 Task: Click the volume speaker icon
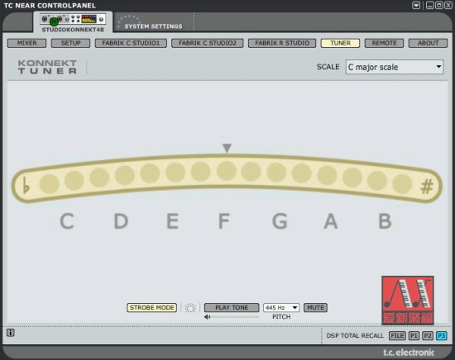tap(207, 317)
